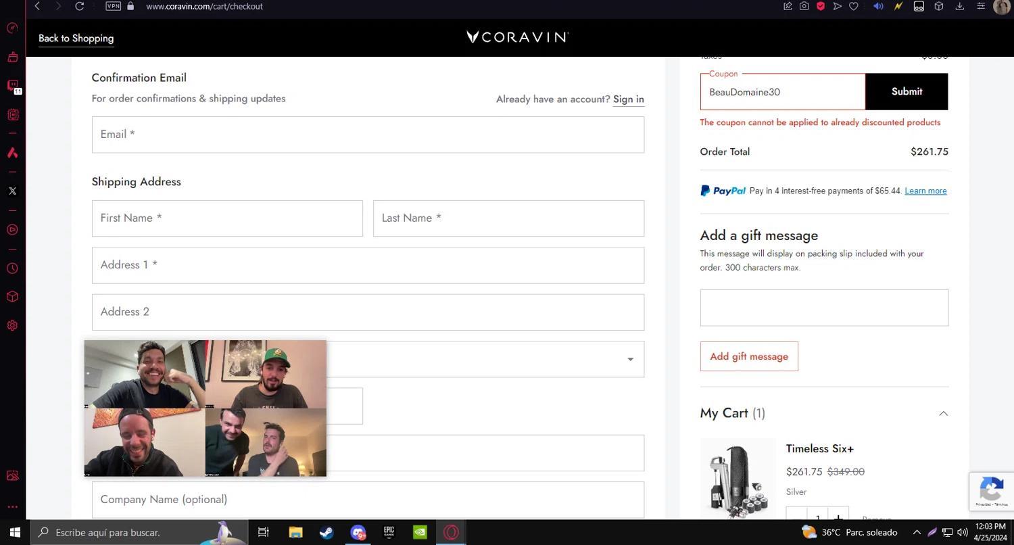Open the Extensions cube in the sidebar

12,297
